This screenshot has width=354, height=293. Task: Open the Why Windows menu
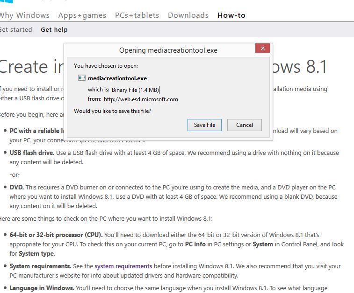coord(25,15)
